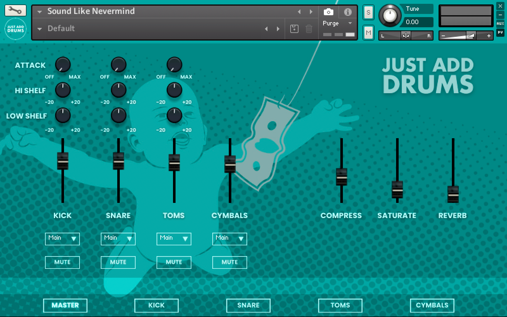Mute the Kick channel

click(x=62, y=262)
